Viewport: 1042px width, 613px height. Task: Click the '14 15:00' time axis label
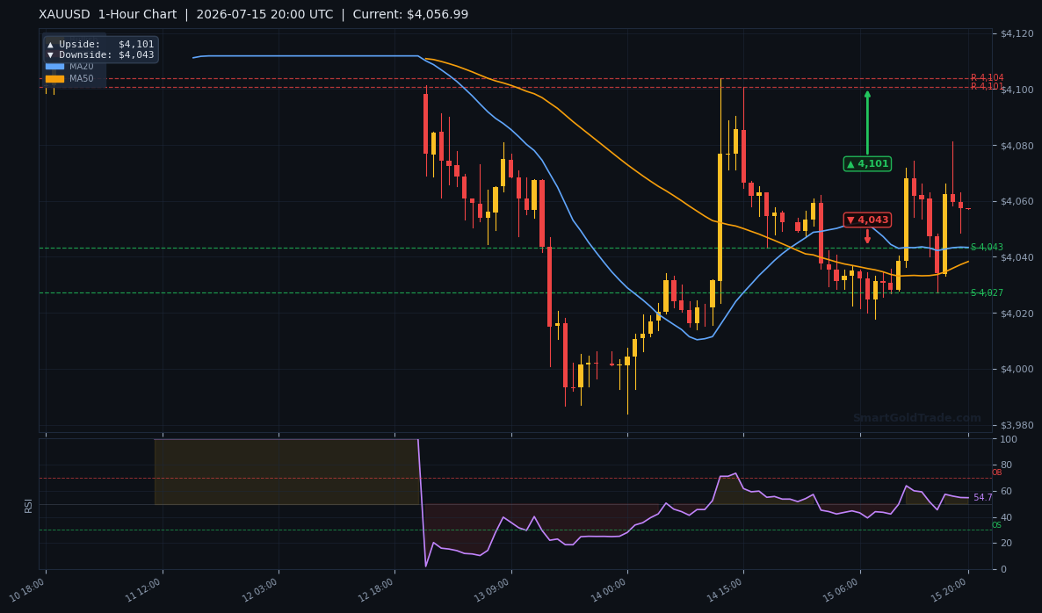725,590
